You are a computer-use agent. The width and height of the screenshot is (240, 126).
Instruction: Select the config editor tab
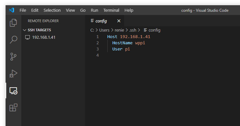pyautogui.click(x=105, y=21)
